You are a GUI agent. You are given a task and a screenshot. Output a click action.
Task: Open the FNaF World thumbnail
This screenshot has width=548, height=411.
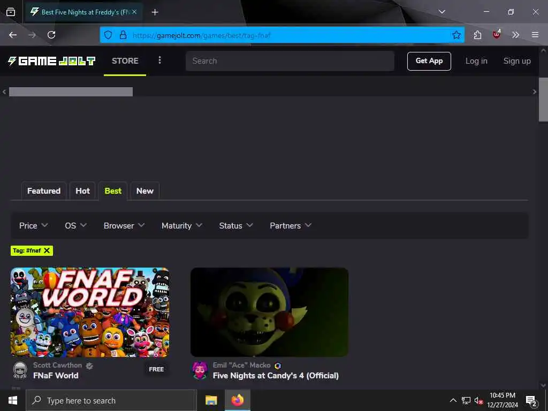[90, 312]
